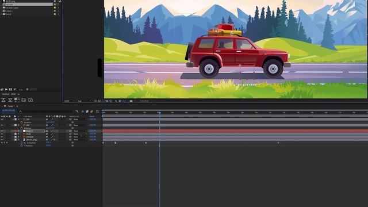The image size is (368, 207).
Task: Click trash icon in Project panel footer
Action: [27, 90]
